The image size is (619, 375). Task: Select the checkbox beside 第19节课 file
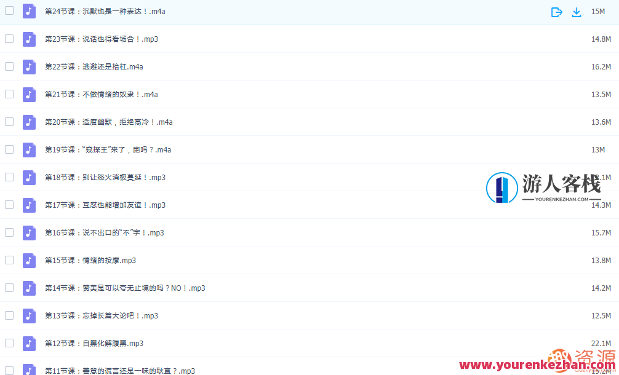click(9, 149)
